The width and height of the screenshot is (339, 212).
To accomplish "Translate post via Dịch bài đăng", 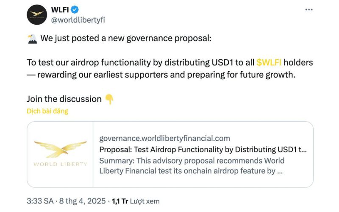I will coord(47,111).
